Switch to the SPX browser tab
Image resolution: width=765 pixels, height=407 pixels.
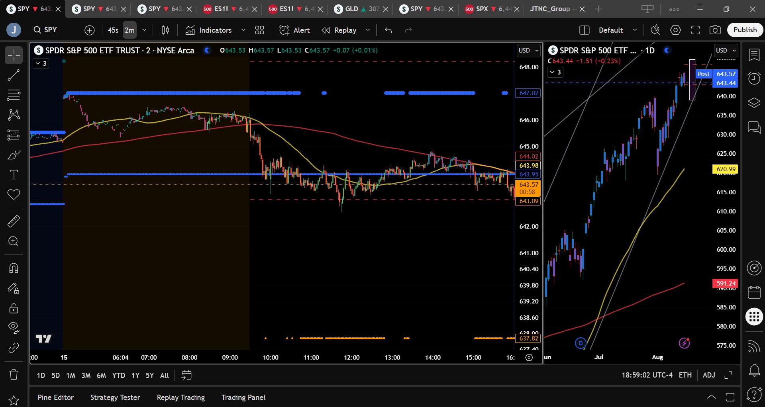492,9
